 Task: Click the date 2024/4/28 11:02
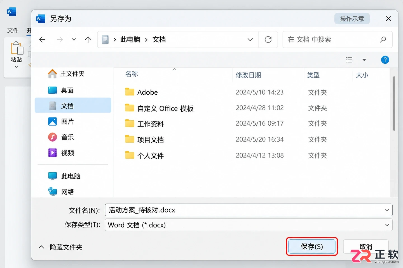260,108
